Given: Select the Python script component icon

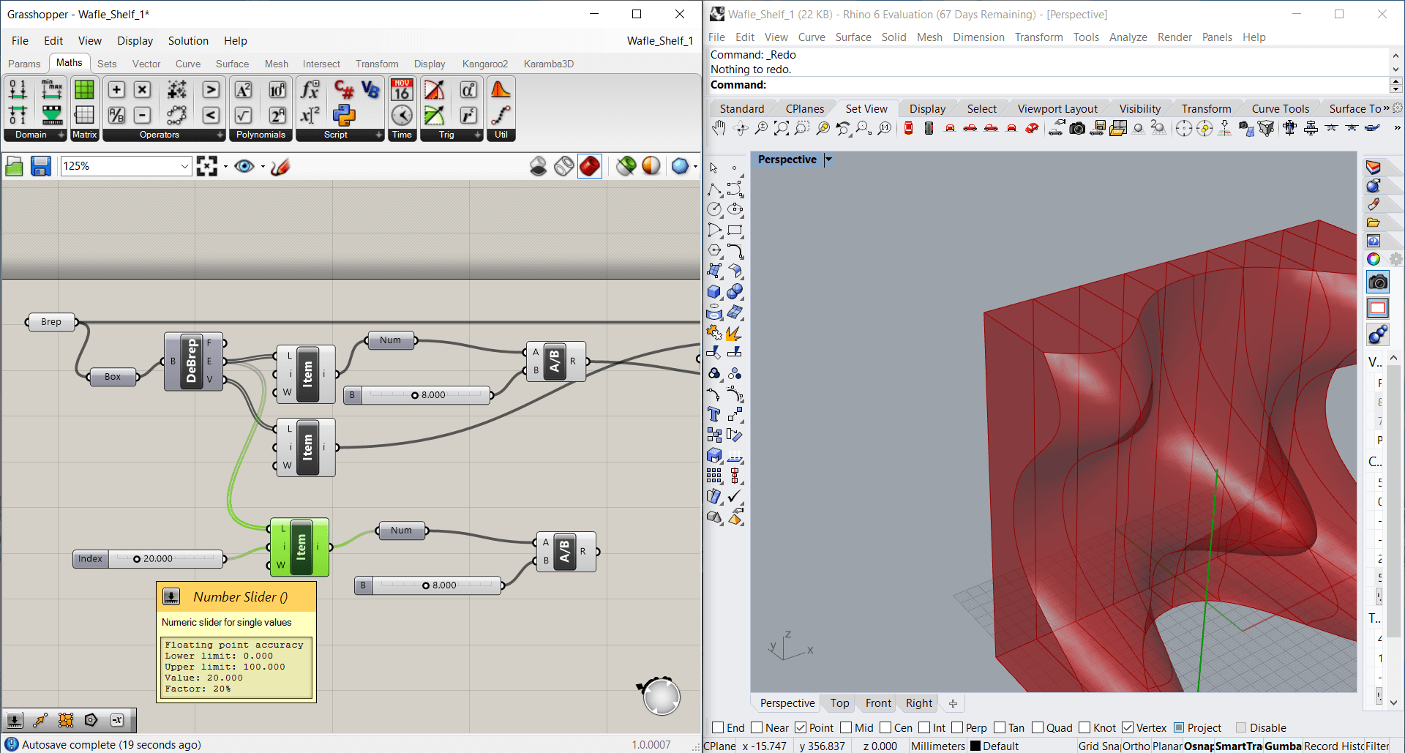Looking at the screenshot, I should click(344, 115).
